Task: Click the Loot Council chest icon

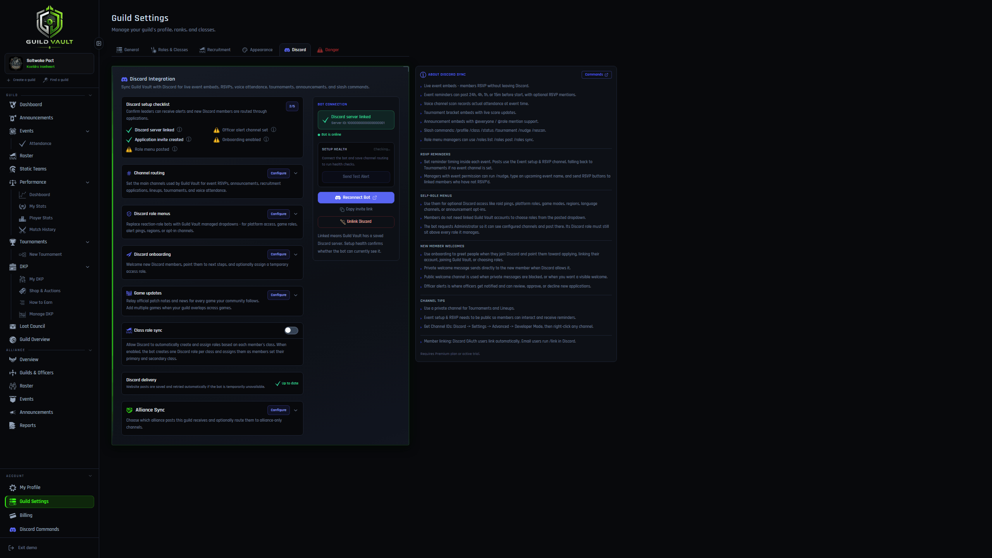Action: coord(13,326)
